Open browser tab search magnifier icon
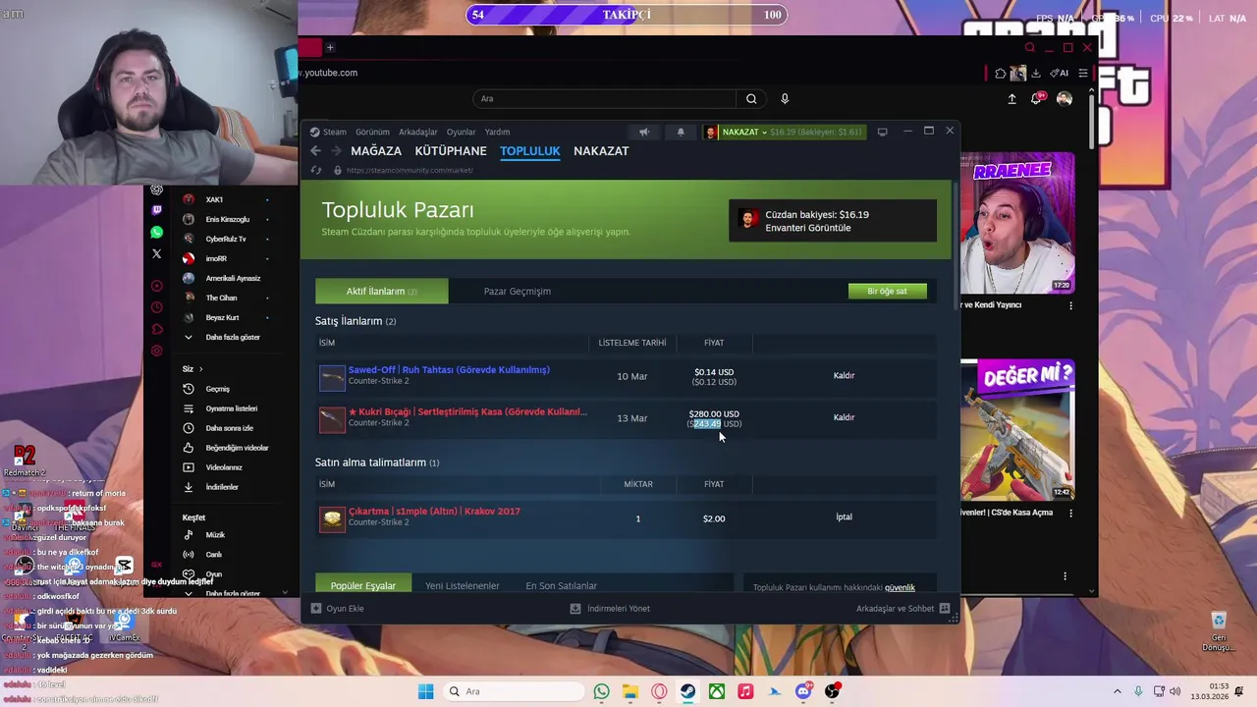 tap(1029, 47)
